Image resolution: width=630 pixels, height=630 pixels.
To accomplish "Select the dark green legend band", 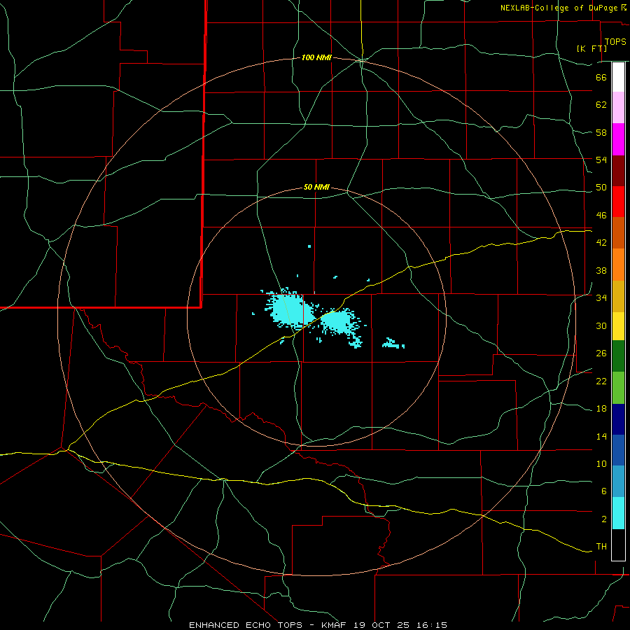I will click(x=618, y=356).
